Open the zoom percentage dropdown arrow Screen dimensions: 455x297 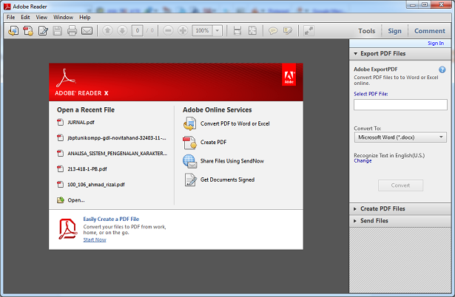coord(217,30)
